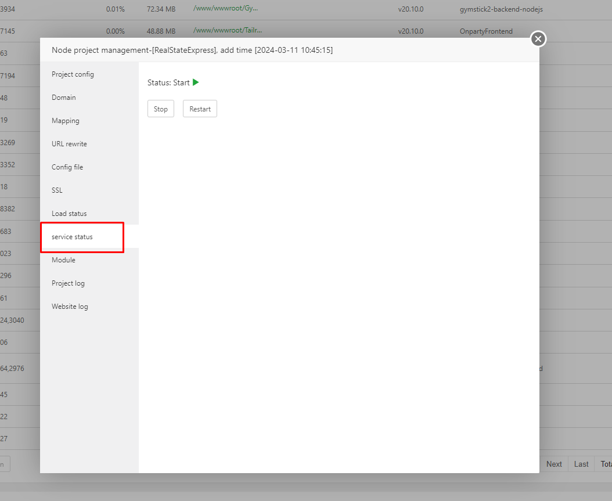612x501 pixels.
Task: Click the 48.88 MB memory value
Action: pos(161,31)
